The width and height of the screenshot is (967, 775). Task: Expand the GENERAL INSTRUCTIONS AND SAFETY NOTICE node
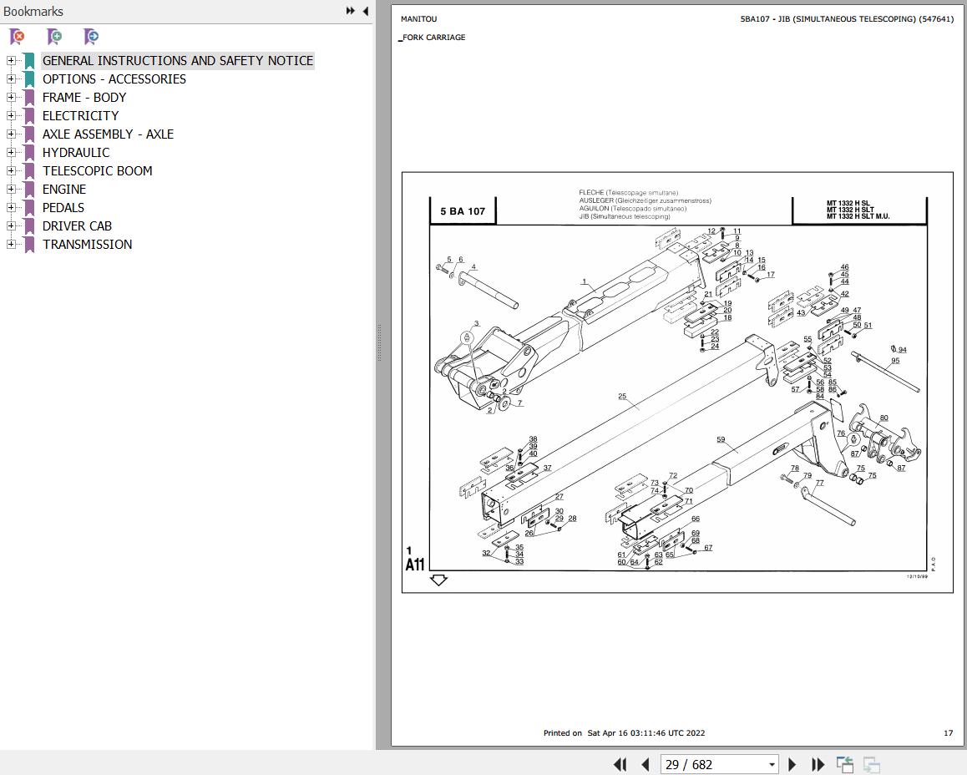[x=11, y=60]
